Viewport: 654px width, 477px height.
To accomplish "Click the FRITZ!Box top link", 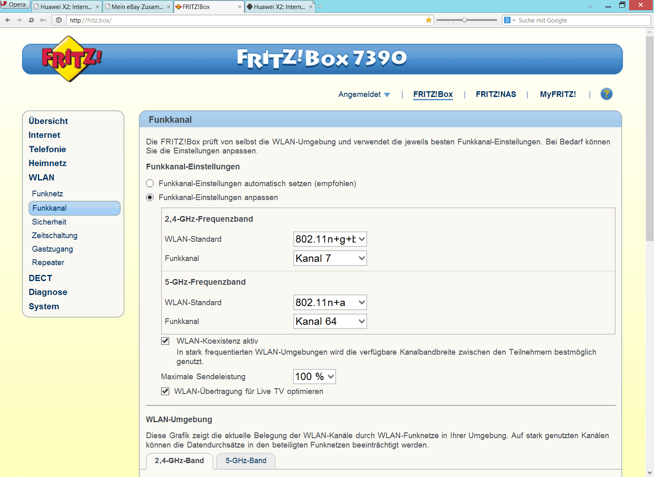I will pos(433,94).
